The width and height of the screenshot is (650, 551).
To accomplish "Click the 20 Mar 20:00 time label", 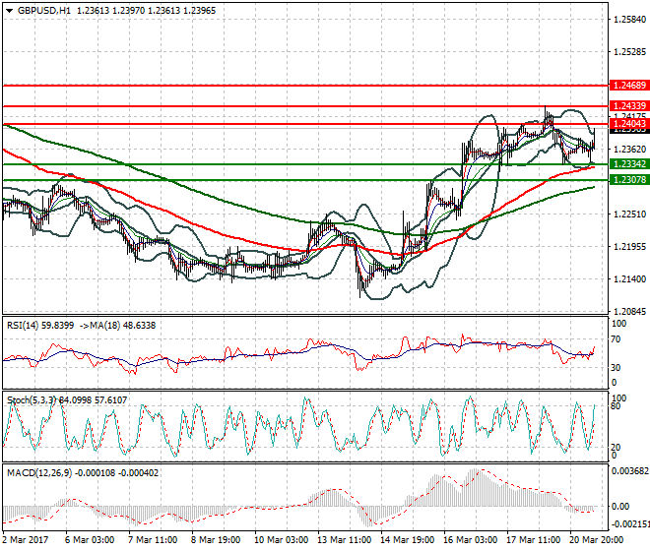I will [x=596, y=540].
